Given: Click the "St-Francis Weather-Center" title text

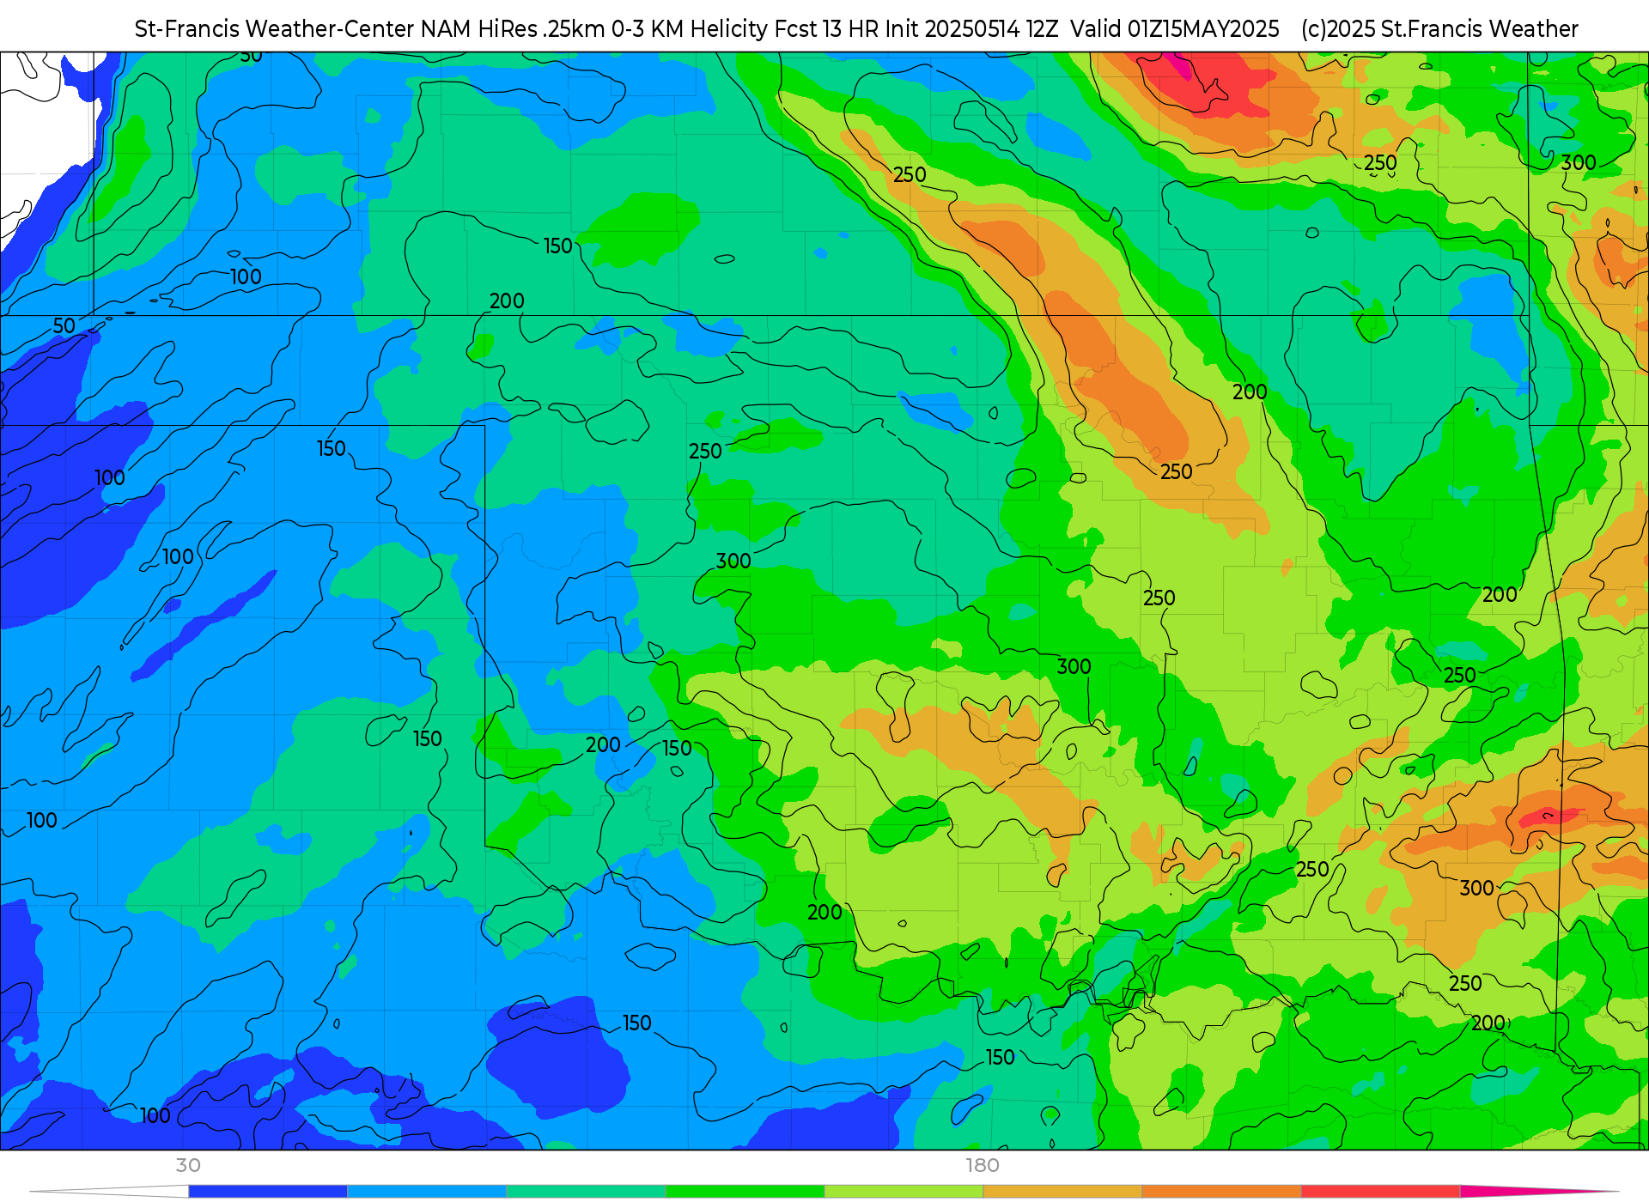Looking at the screenshot, I should point(275,29).
